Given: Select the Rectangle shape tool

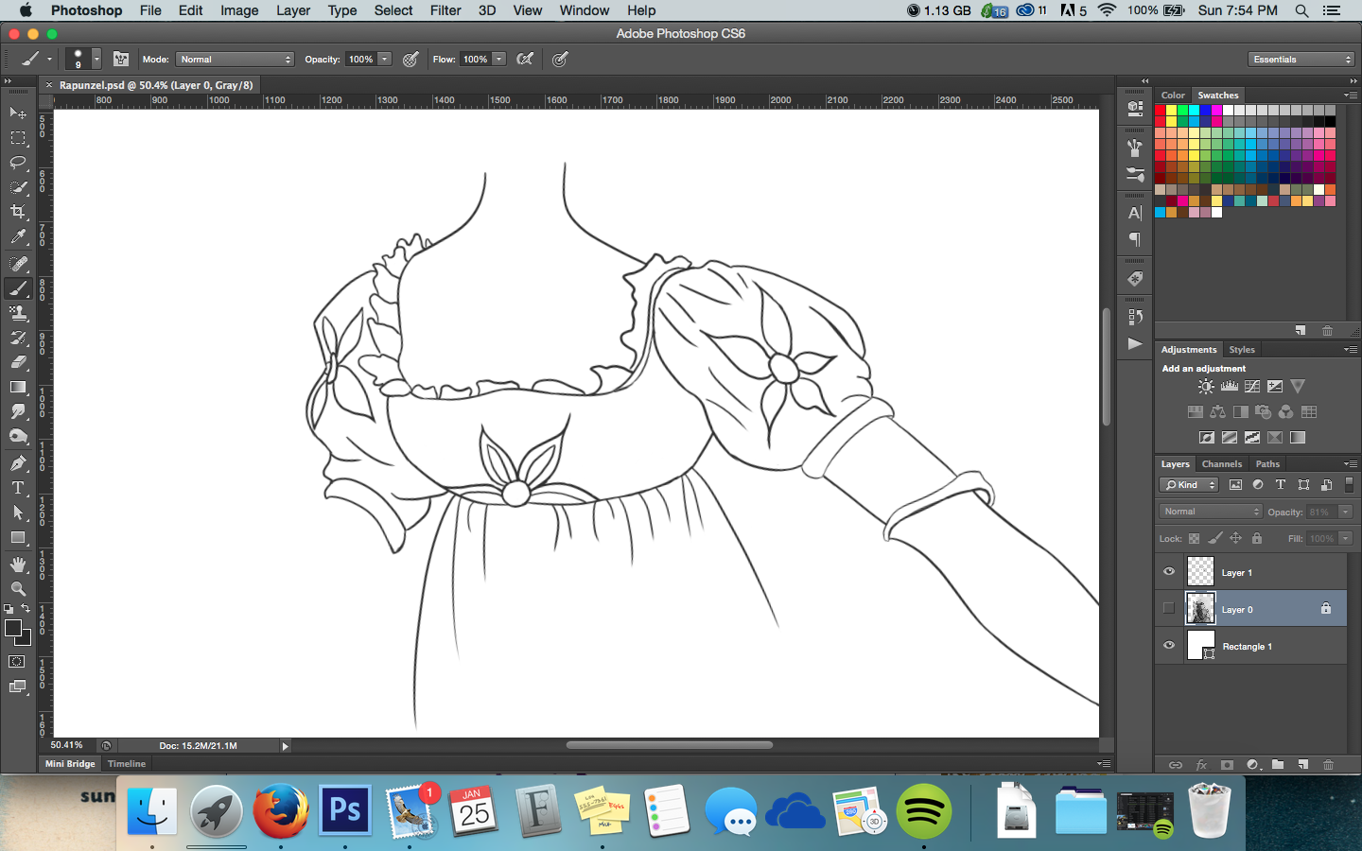Looking at the screenshot, I should click(x=18, y=537).
